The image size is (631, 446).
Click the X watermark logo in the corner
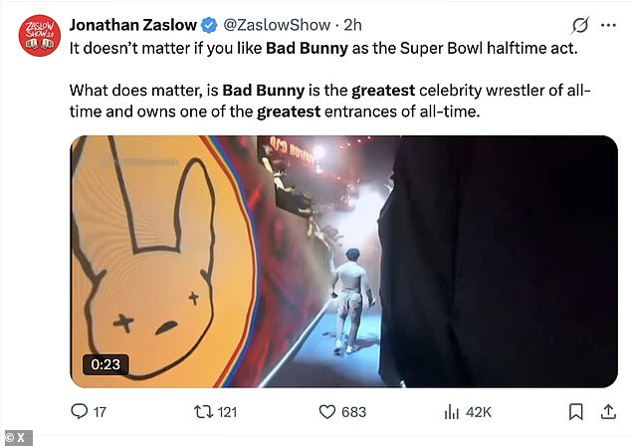click(16, 437)
